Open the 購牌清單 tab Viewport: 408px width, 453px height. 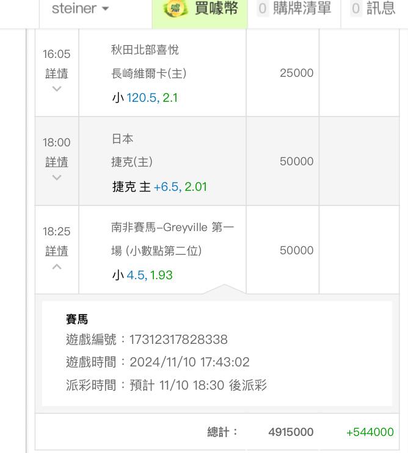pos(302,9)
